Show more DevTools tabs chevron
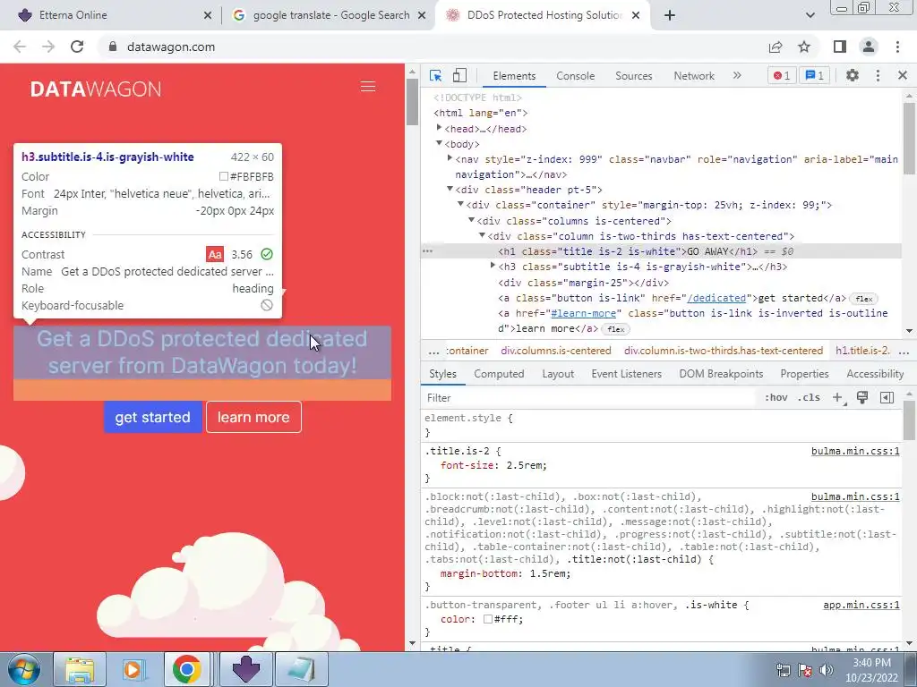917x687 pixels. click(x=737, y=75)
